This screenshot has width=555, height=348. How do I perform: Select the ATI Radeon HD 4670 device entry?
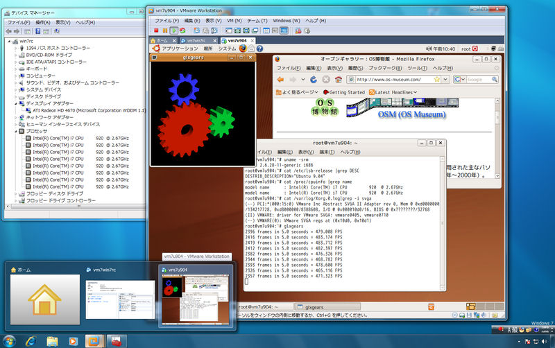tap(89, 111)
